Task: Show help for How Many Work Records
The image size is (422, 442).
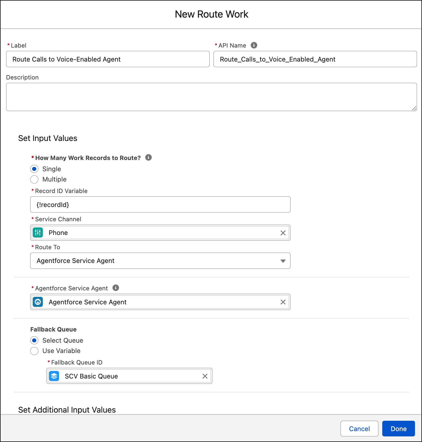Action: pyautogui.click(x=149, y=157)
